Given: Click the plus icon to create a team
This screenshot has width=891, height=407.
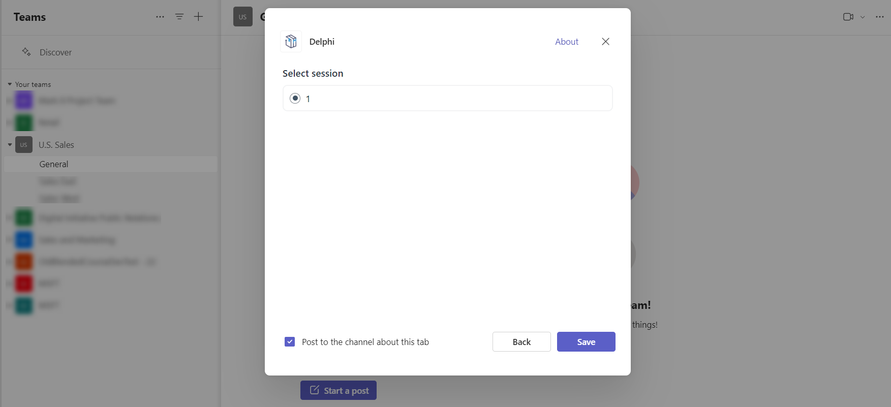Looking at the screenshot, I should click(x=198, y=16).
